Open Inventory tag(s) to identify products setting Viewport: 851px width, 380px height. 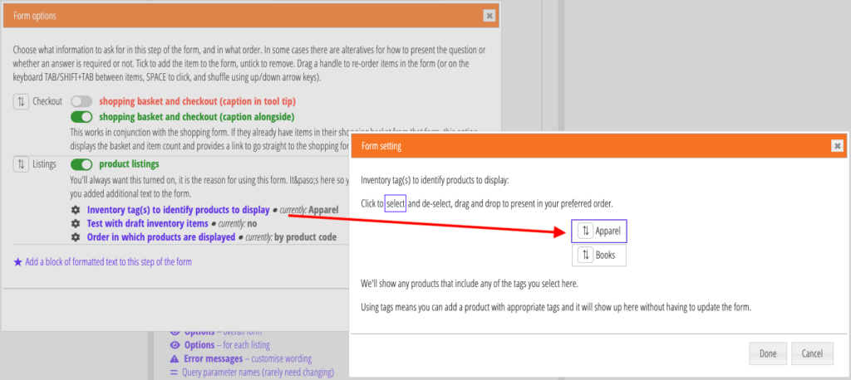[x=178, y=211]
